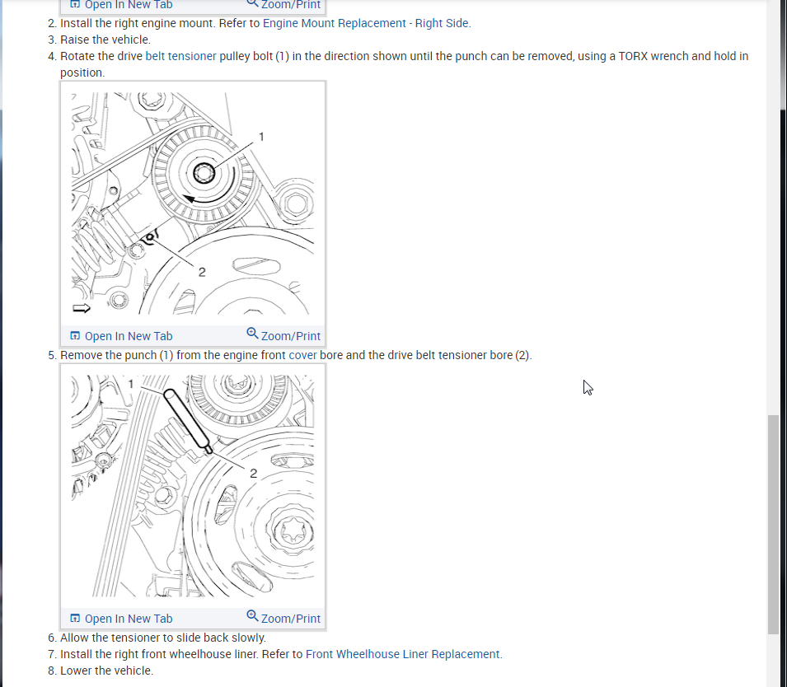Open the cover link in step 5

point(302,355)
